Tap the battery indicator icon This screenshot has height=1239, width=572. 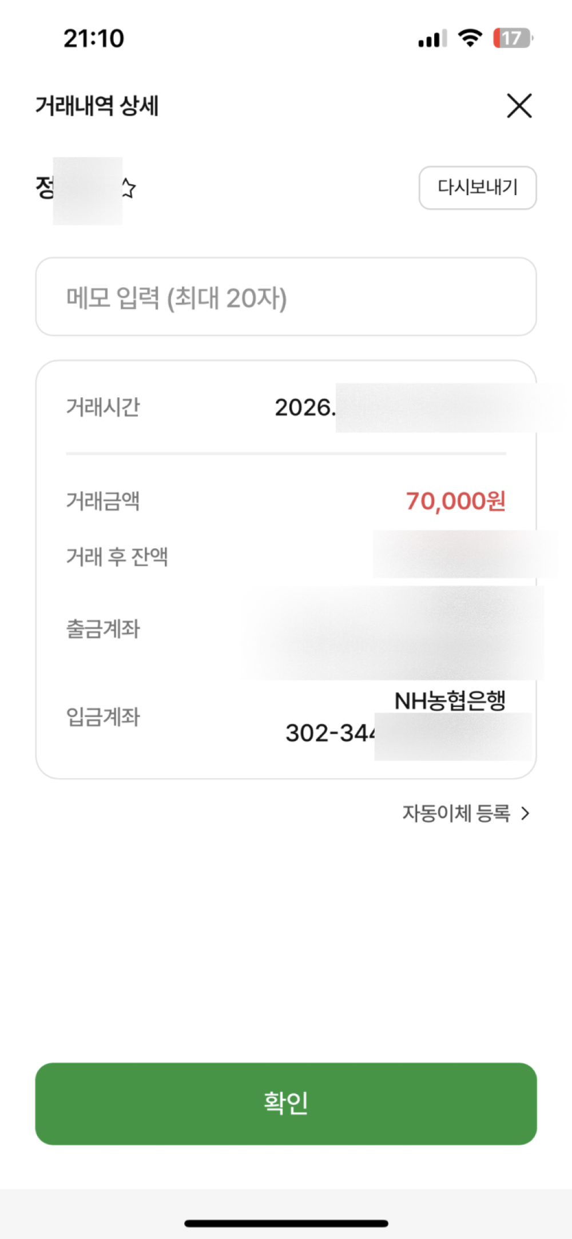pos(513,38)
